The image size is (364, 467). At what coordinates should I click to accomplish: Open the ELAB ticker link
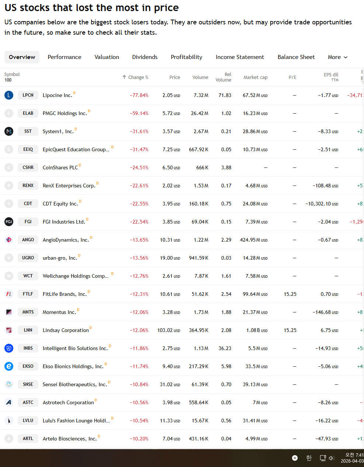(28, 113)
